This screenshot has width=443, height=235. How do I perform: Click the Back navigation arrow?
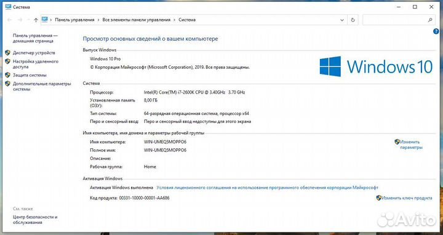click(x=10, y=20)
